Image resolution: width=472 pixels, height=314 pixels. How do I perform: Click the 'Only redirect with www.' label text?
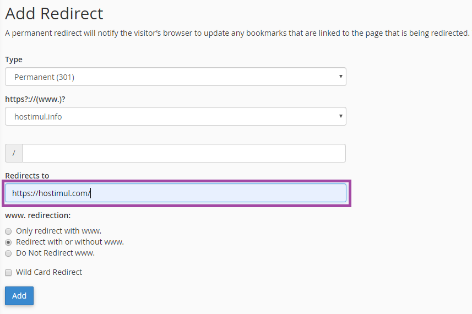[x=58, y=231]
